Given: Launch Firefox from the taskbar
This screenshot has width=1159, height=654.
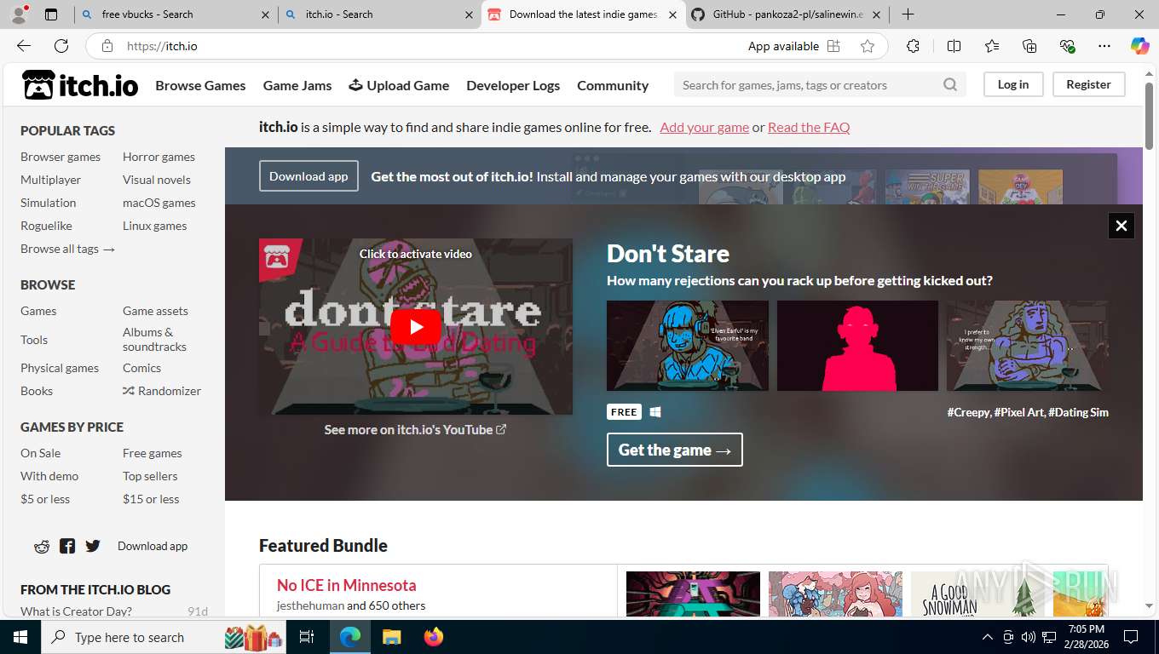Looking at the screenshot, I should [434, 637].
